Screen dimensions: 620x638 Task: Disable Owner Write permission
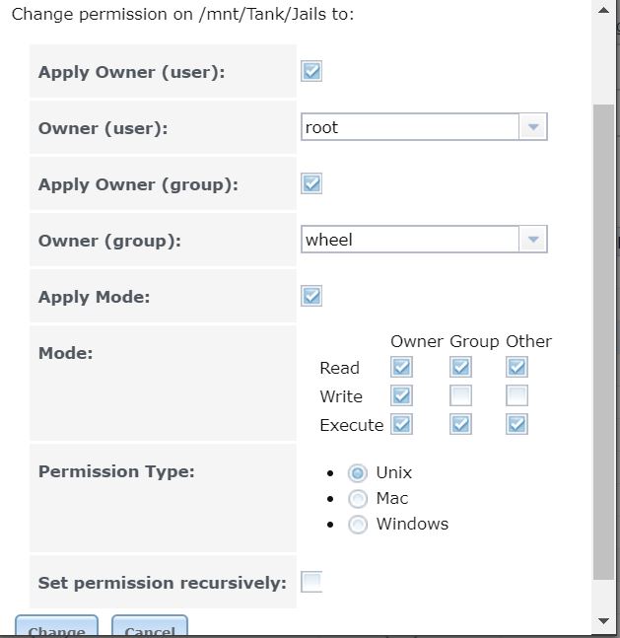(x=401, y=396)
